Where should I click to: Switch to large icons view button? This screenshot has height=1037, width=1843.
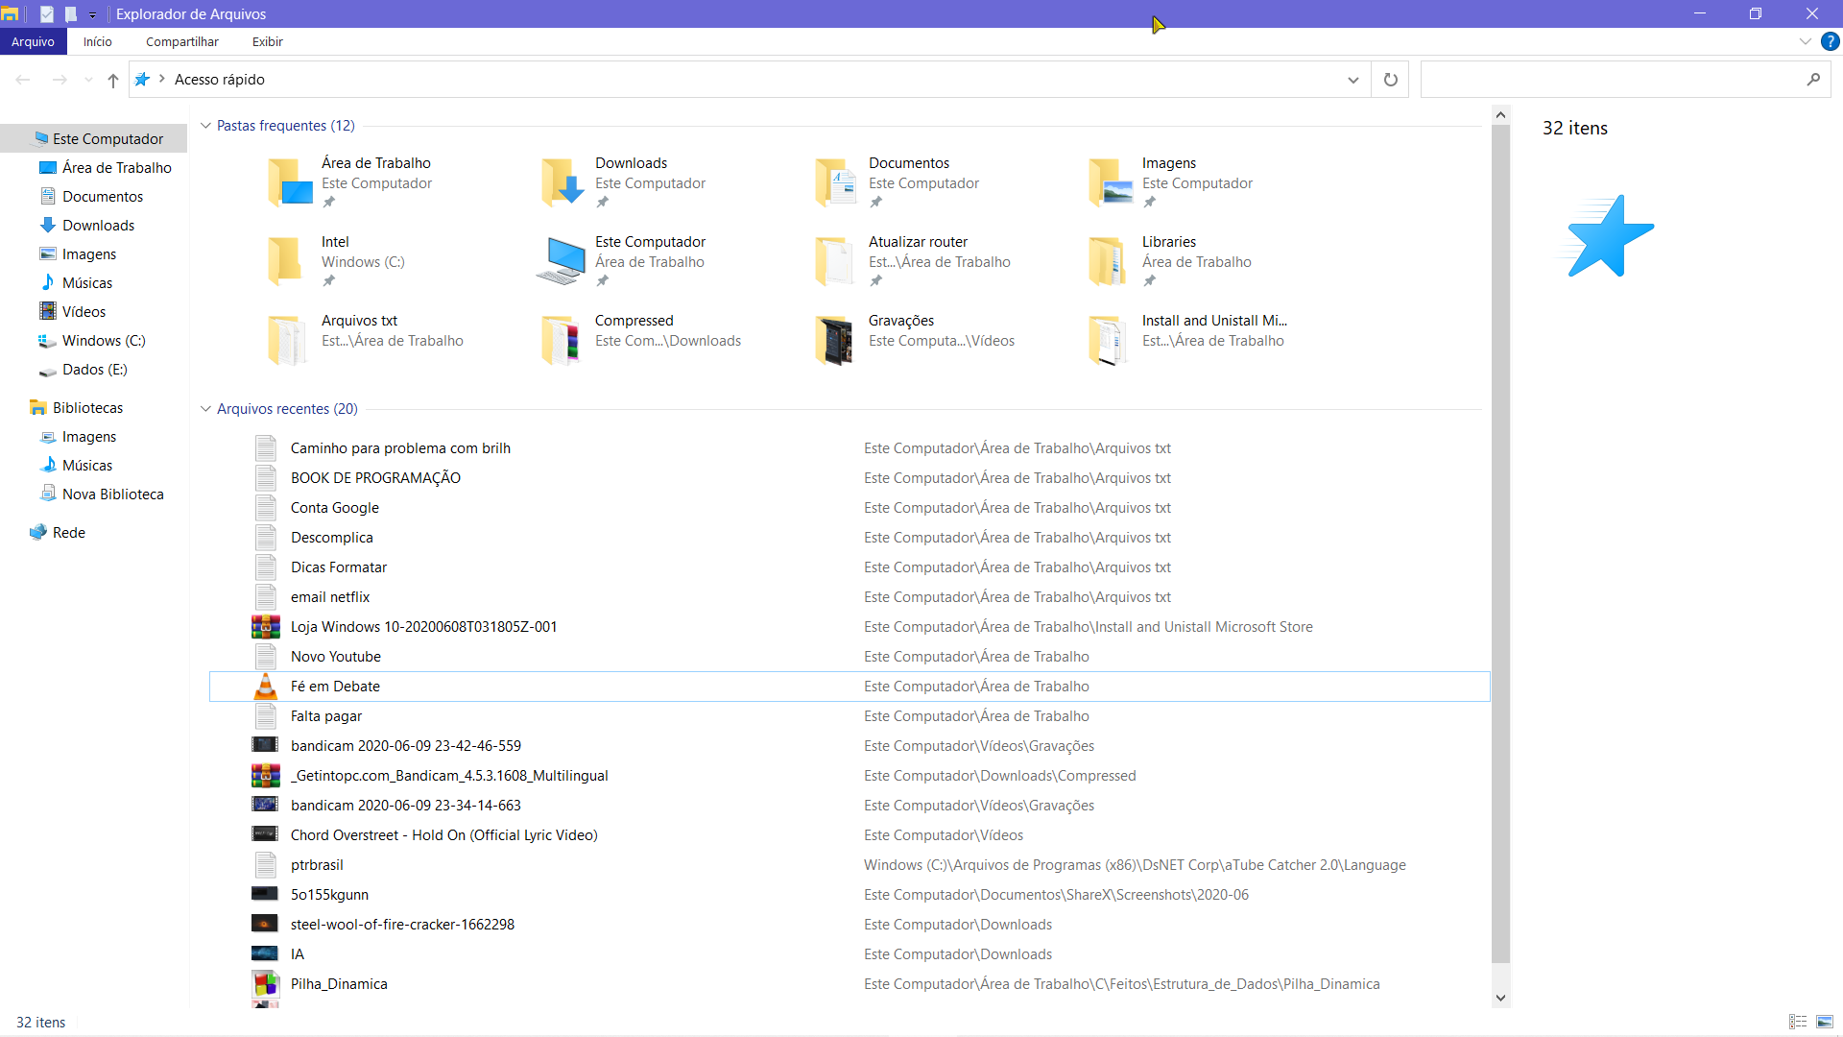click(1825, 1022)
